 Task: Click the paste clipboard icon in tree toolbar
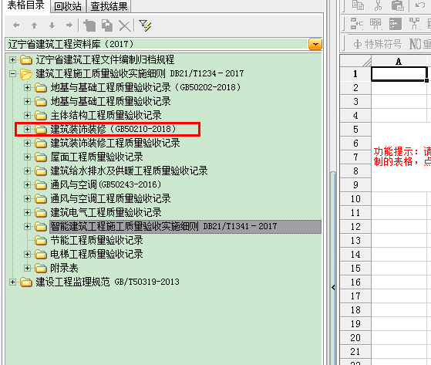pos(89,25)
